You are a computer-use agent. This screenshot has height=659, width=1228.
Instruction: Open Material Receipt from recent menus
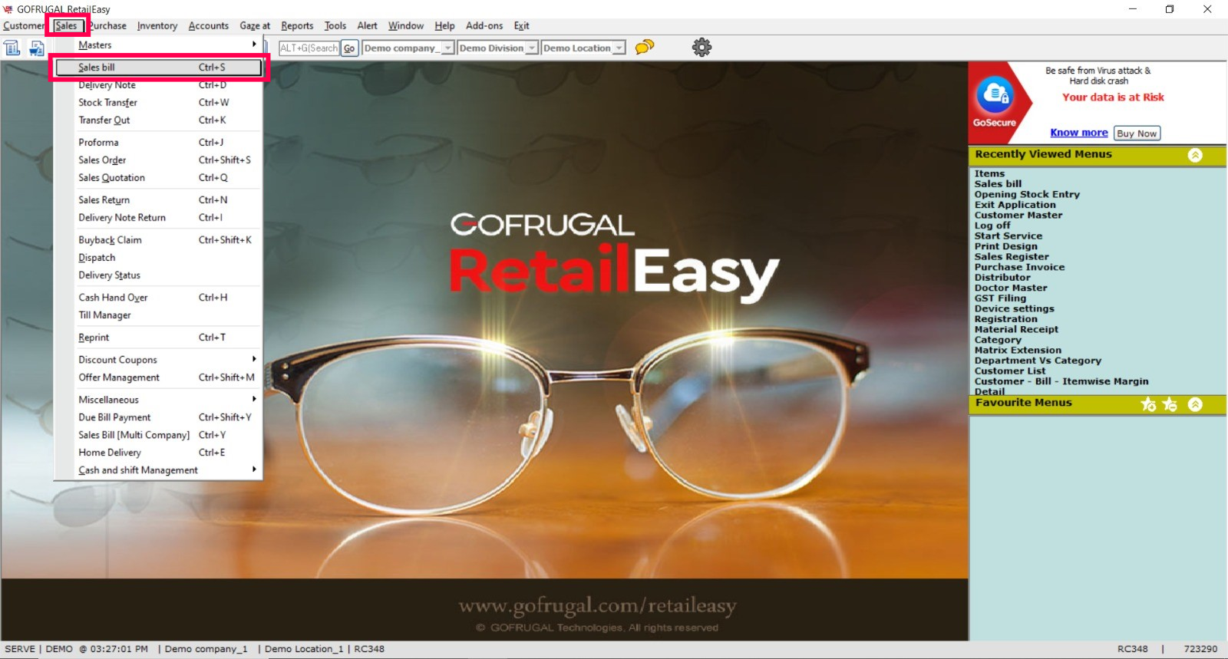click(1016, 330)
